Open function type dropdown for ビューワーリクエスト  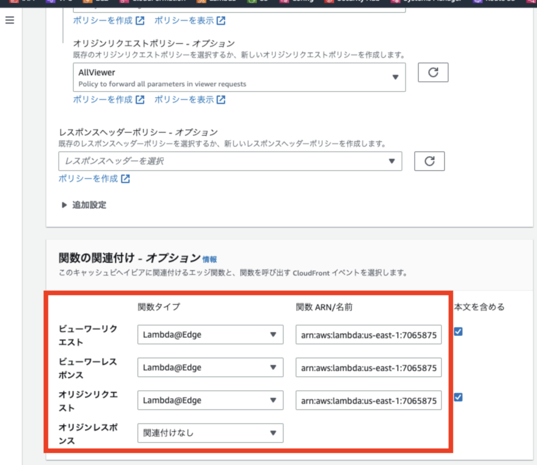[210, 335]
